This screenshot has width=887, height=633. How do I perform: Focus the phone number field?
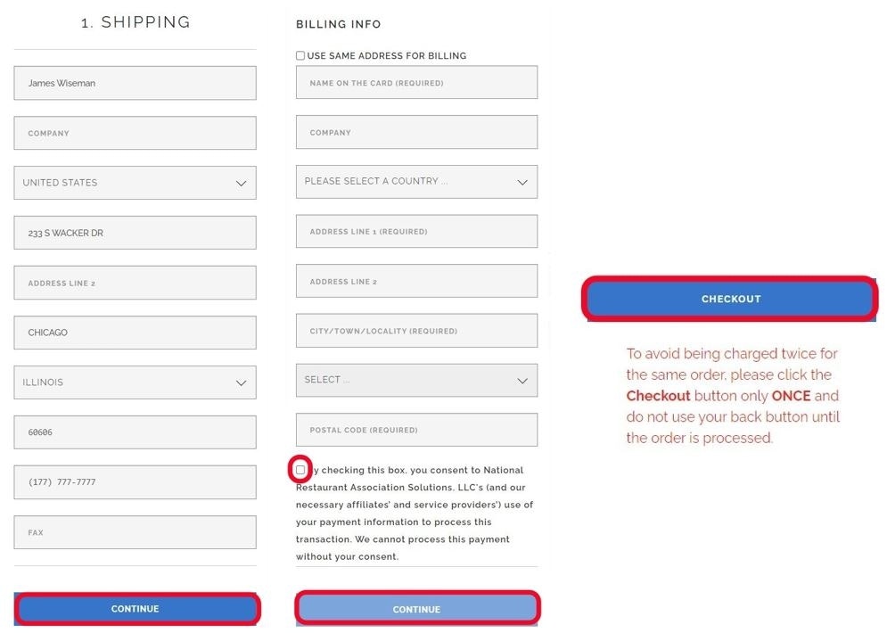pyautogui.click(x=135, y=482)
